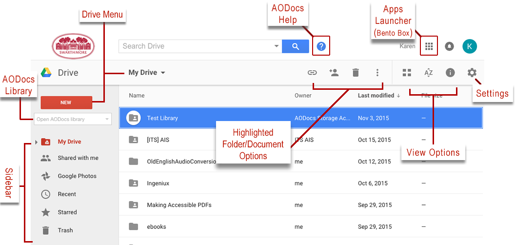Screen dimensions: 515x245
Task: Open Trash in sidebar
Action: click(65, 230)
